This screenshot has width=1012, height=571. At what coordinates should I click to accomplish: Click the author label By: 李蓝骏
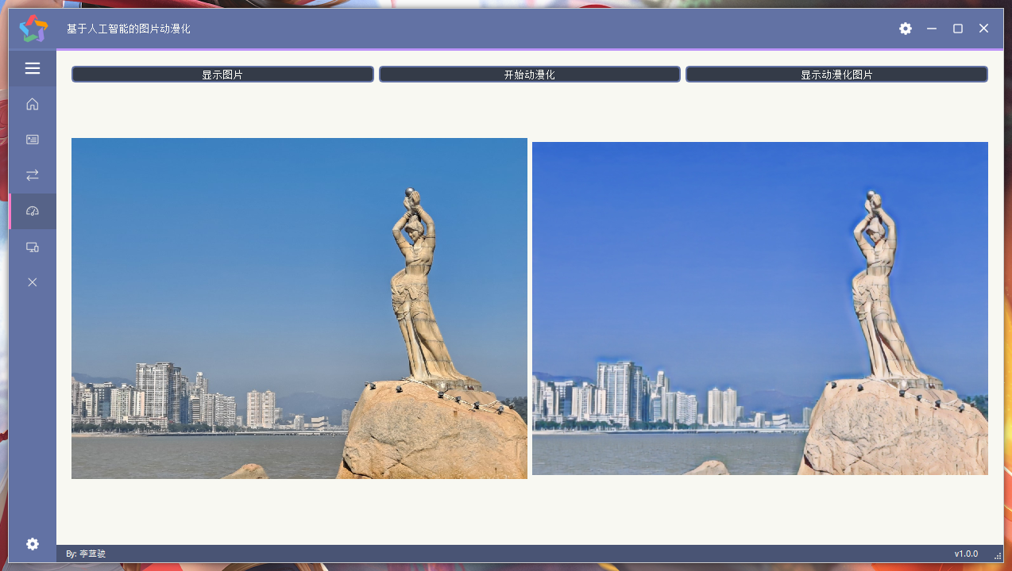pyautogui.click(x=86, y=554)
